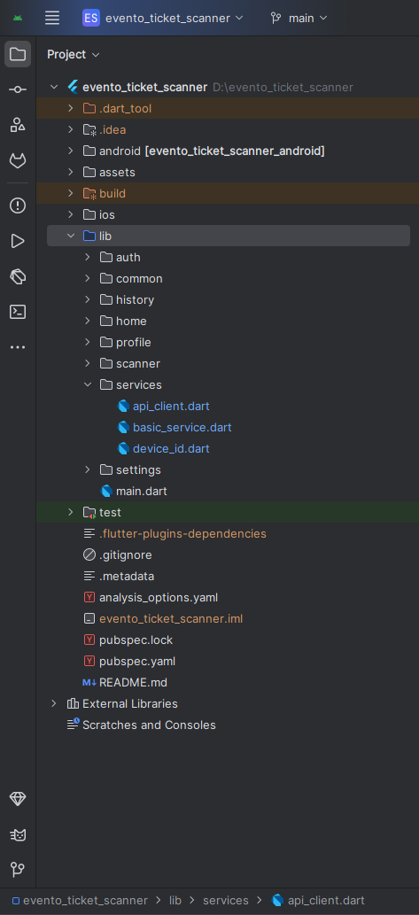Open the Build tool window icon
This screenshot has width=419, height=915.
tap(18, 276)
